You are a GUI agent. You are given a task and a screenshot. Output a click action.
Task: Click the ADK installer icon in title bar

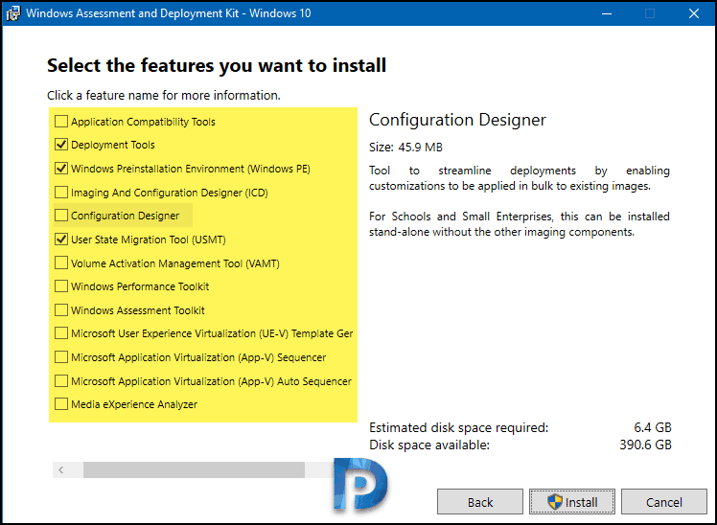tap(12, 13)
